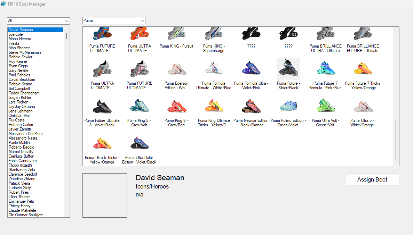Choose Puma Future 7 Tricks - Yellow/Orange boot
Image resolution: width=413 pixels, height=235 pixels.
(363, 68)
